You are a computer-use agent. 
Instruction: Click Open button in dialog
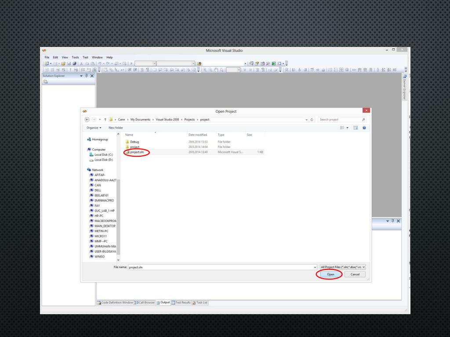[330, 275]
